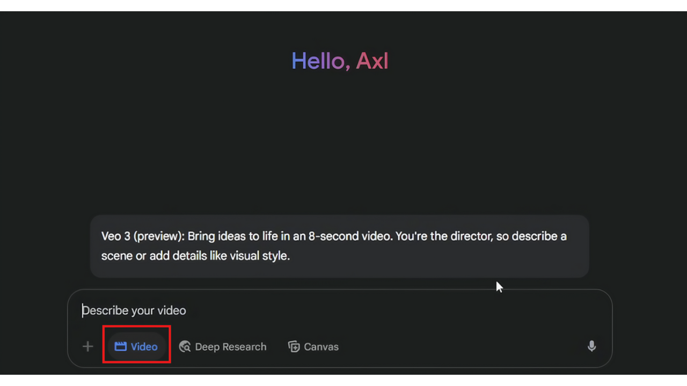
Task: Activate the microphone voice input
Action: tap(591, 346)
